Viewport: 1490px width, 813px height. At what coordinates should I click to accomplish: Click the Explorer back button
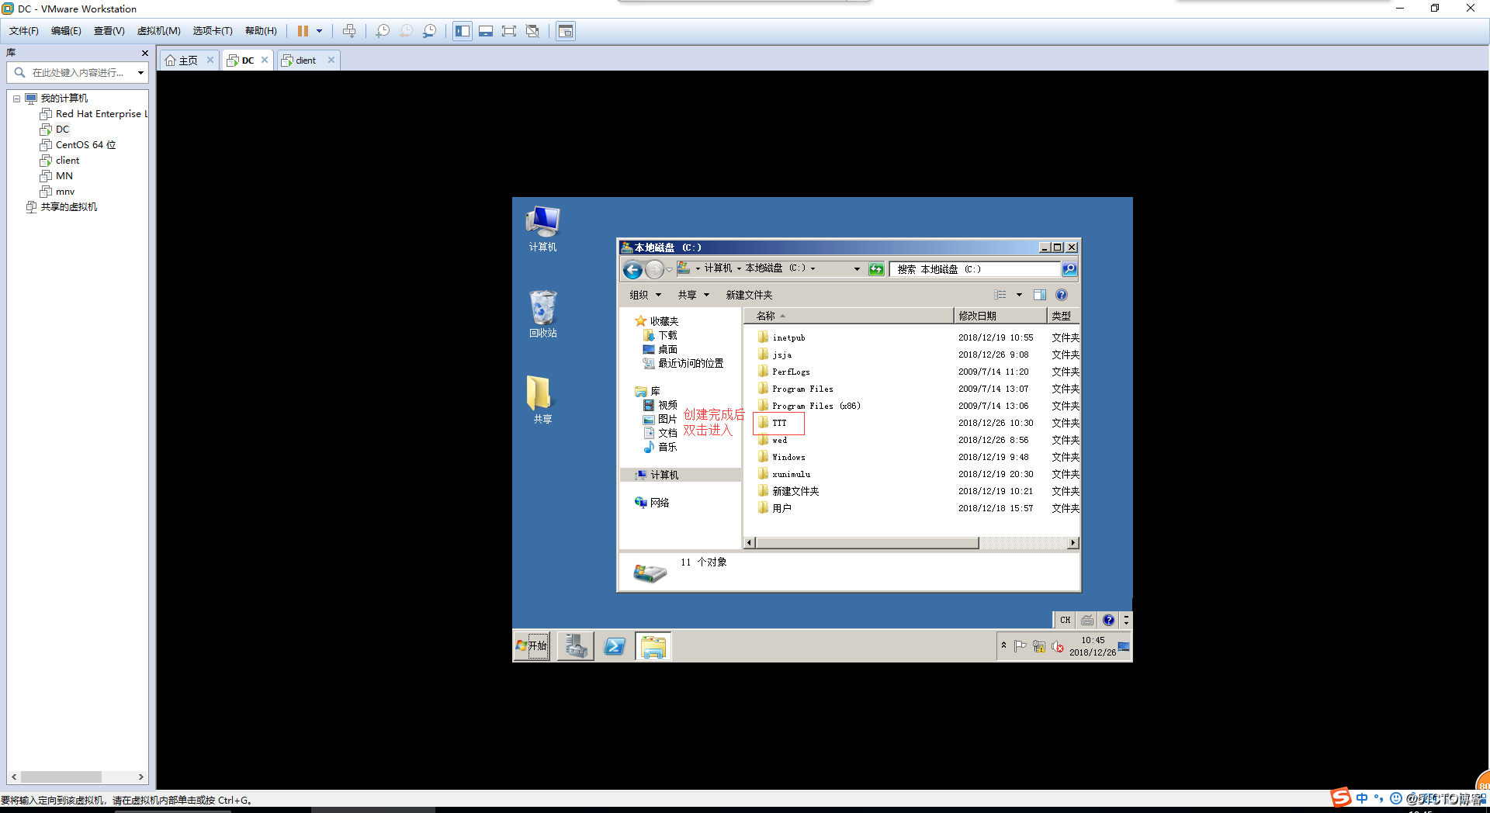[x=632, y=269]
